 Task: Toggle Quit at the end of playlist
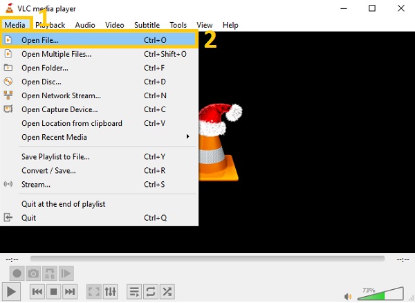[99, 204]
